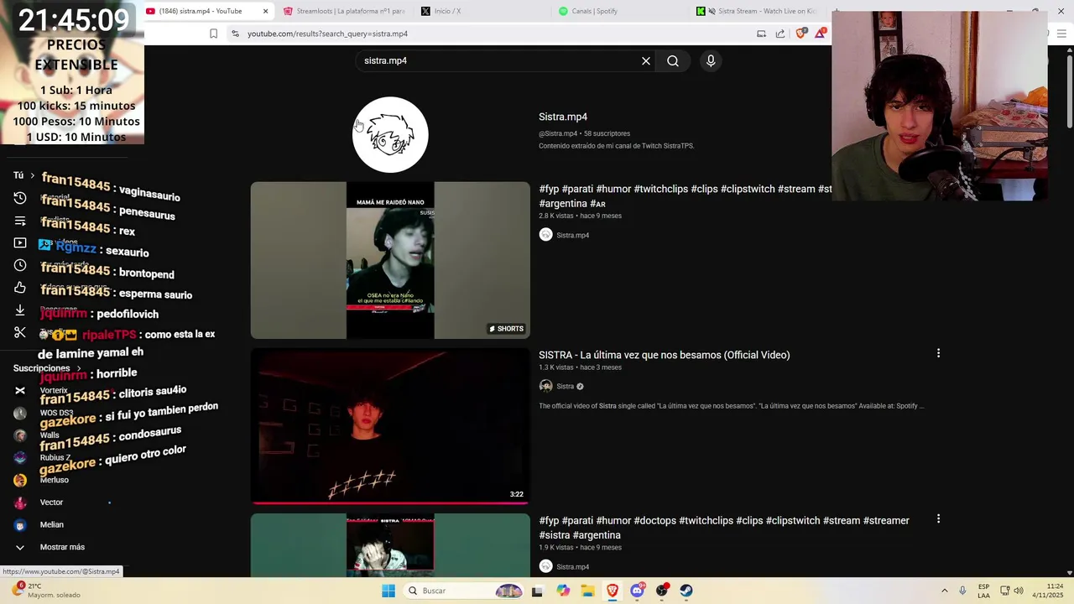Open Downloads arrow icon in sidebar

[20, 310]
